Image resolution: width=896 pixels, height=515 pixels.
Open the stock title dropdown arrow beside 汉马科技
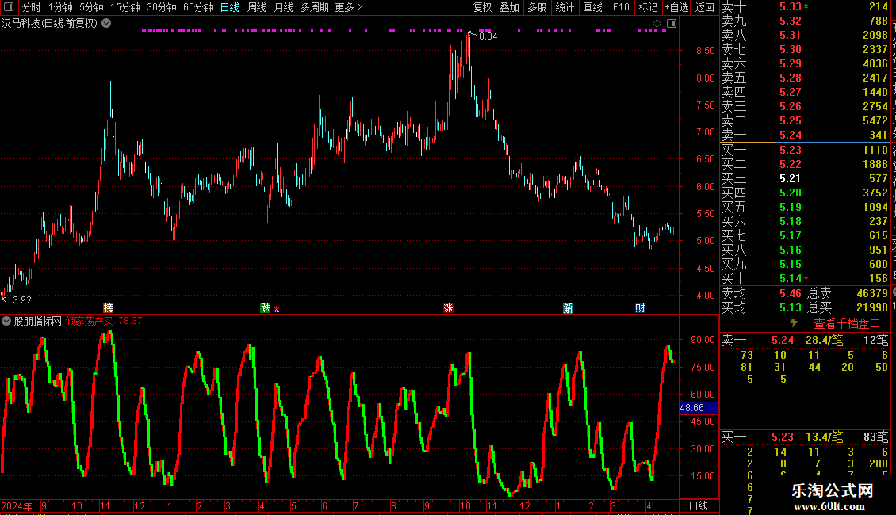[x=106, y=24]
